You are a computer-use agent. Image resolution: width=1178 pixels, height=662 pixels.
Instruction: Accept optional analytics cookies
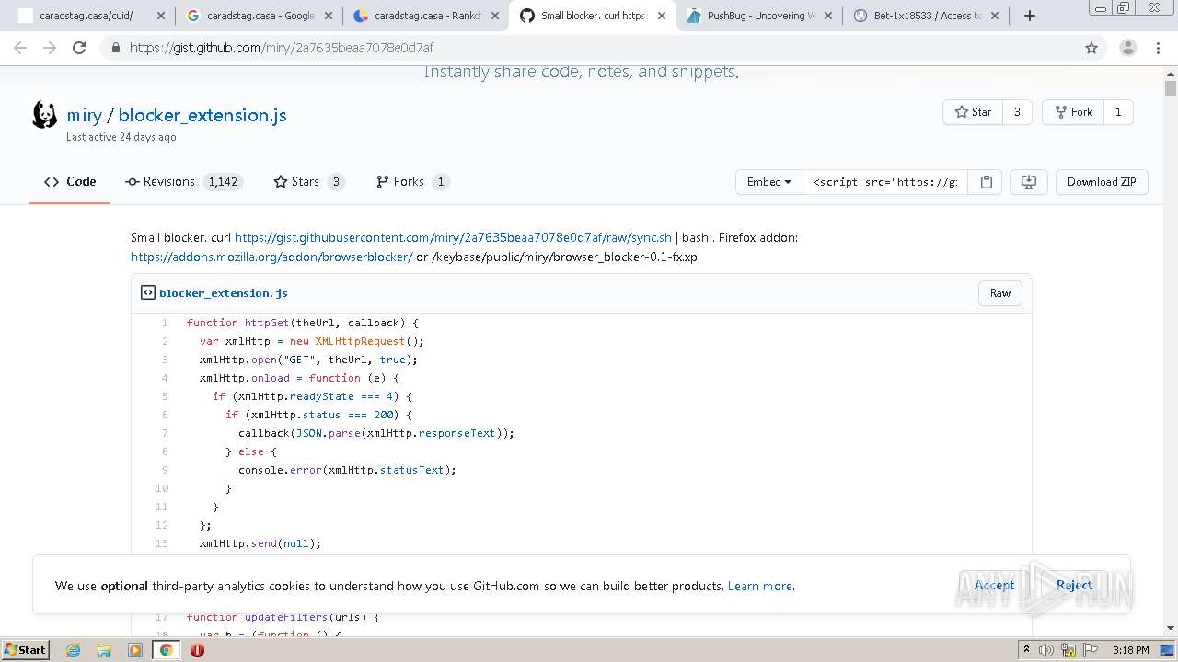point(994,585)
